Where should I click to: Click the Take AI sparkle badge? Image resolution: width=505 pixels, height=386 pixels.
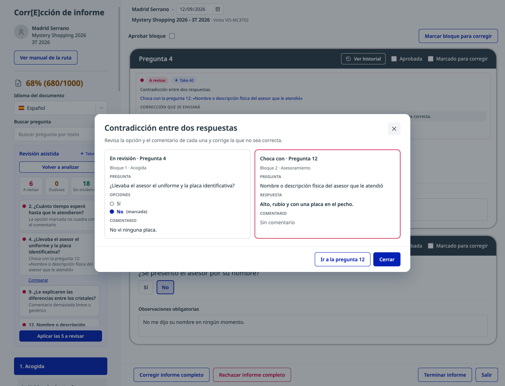(184, 80)
